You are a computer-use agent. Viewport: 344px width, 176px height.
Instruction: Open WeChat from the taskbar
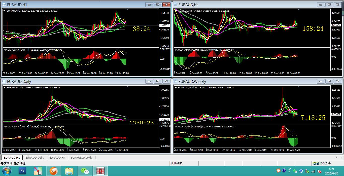tap(85, 171)
